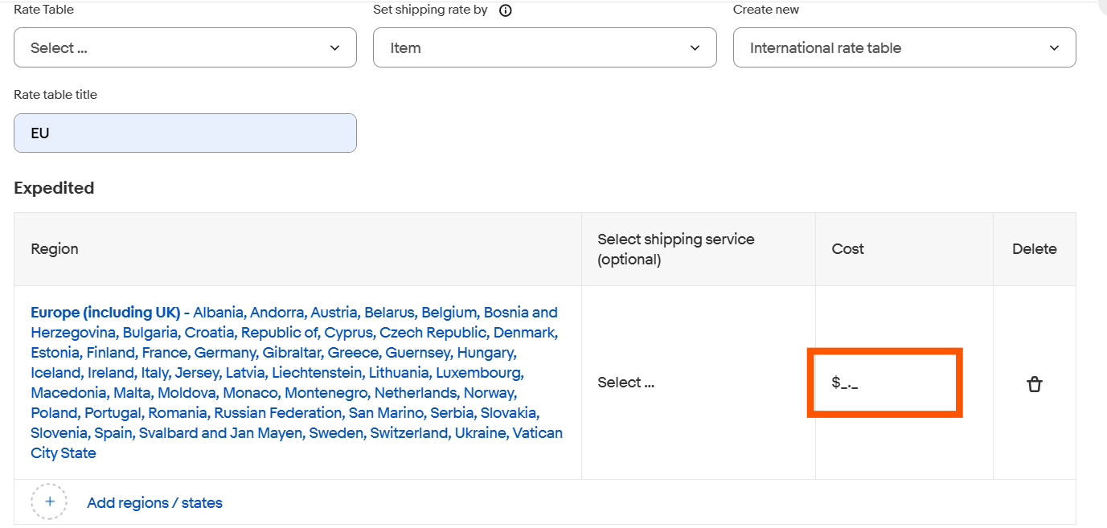Click the chevron arrow in Rate Table select
The height and width of the screenshot is (528, 1107).
[335, 48]
